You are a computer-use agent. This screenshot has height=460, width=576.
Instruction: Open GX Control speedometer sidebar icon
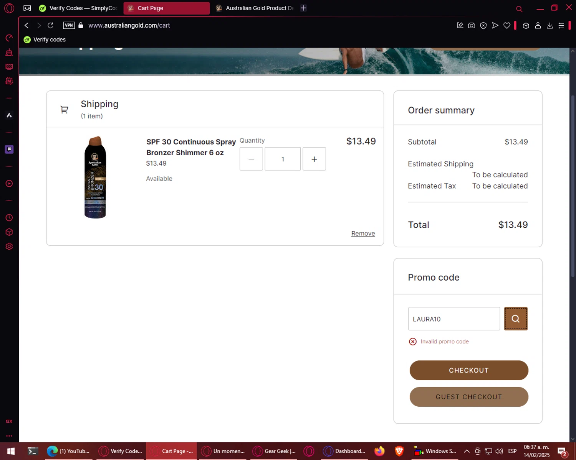(9, 38)
